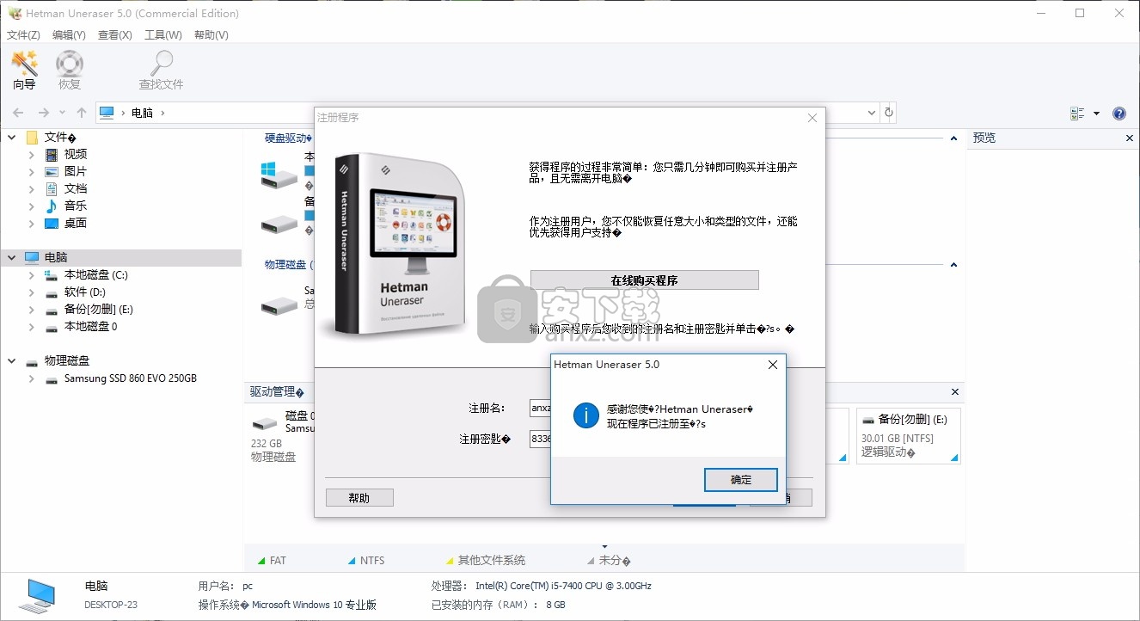Screen dimensions: 1140x621
Task: Open the File (文件) menu
Action: click(x=23, y=35)
